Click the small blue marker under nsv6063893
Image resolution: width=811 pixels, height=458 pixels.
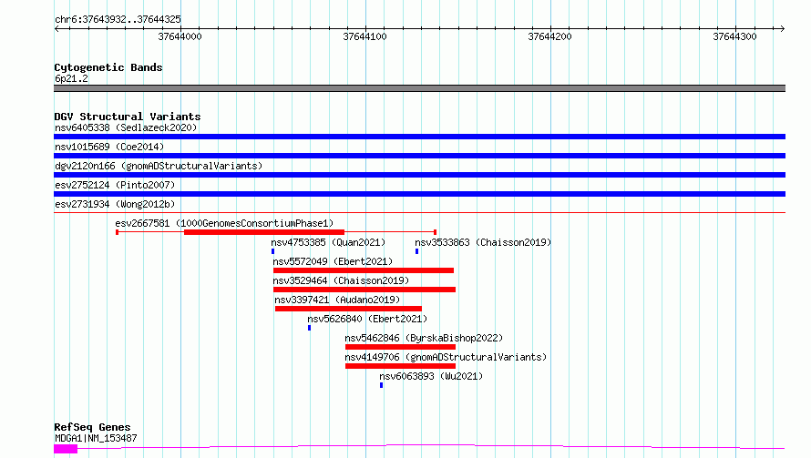point(381,385)
